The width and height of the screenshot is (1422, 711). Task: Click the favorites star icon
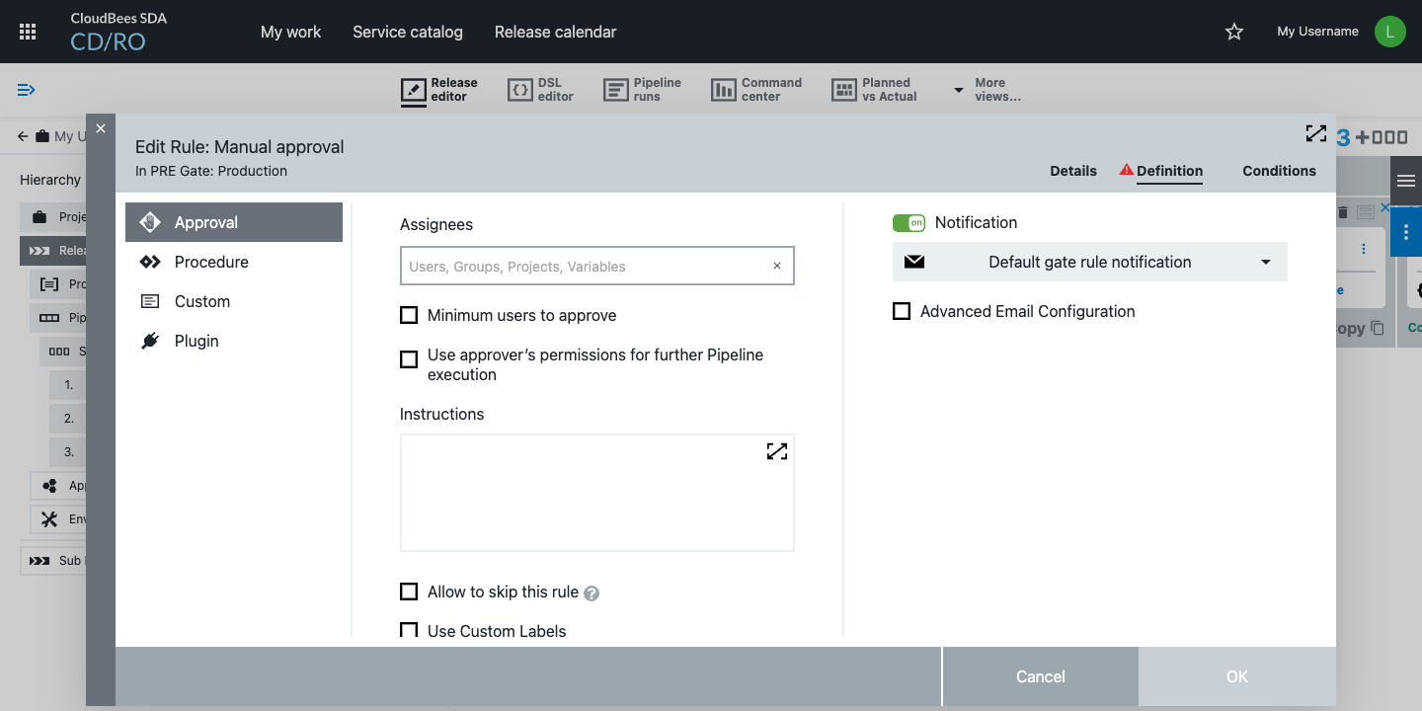coord(1233,32)
